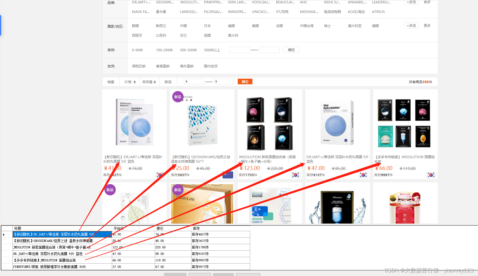Filter by country 日本
Viewport: 478px width, 276px height.
pos(208,26)
